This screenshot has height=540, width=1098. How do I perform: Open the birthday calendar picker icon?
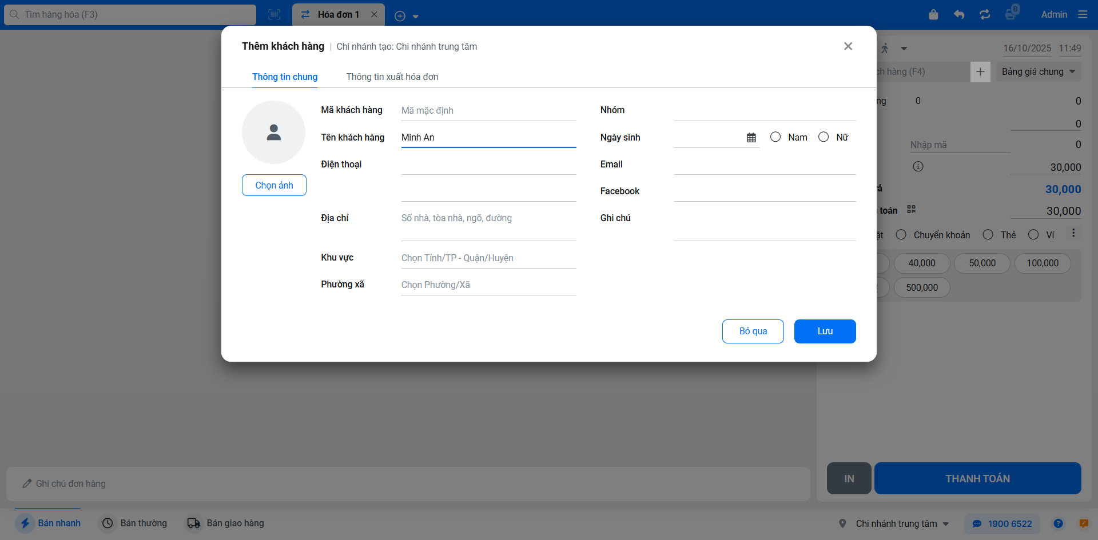pos(751,138)
